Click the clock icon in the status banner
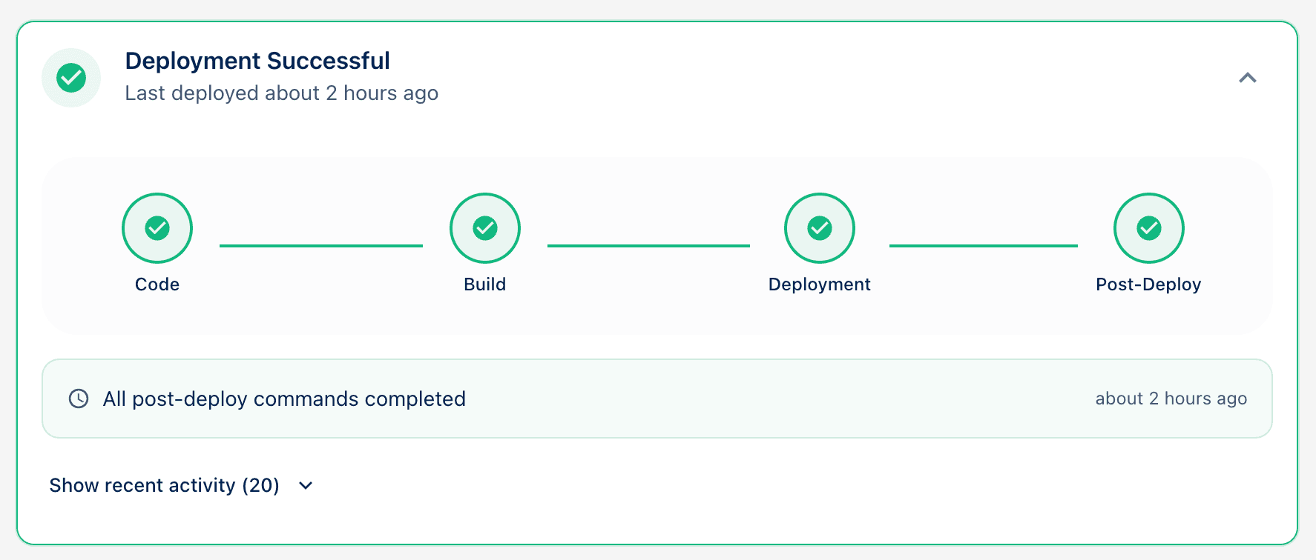The image size is (1316, 560). (78, 399)
